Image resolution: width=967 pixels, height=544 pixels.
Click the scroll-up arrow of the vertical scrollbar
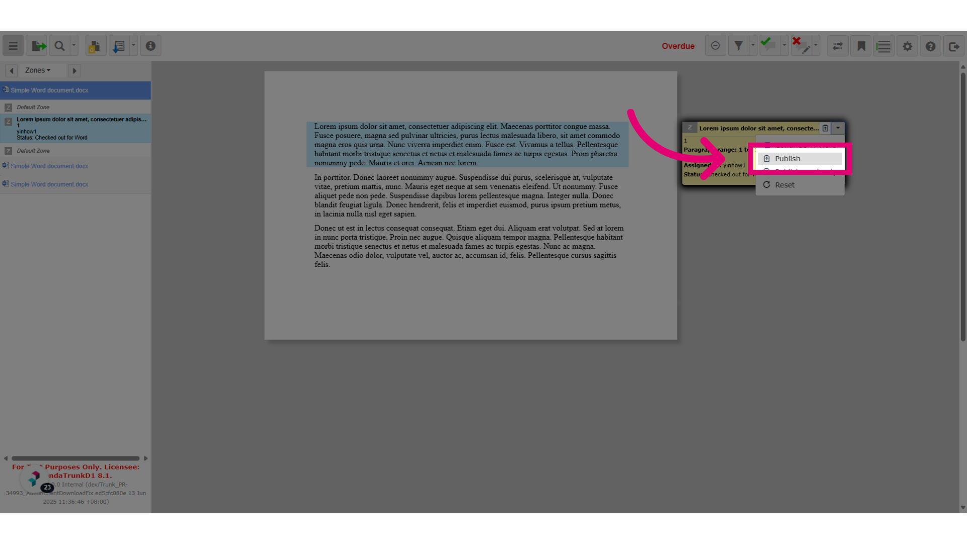point(963,66)
